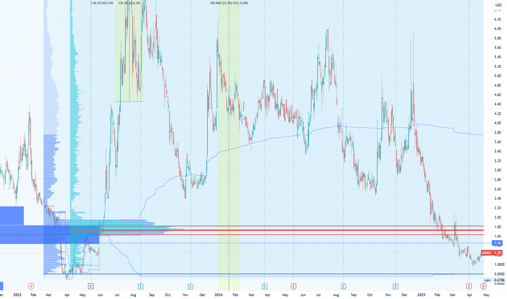Screen dimensions: 507x299
Task: Click the 2.00 value on price scale
Action: point(497,217)
